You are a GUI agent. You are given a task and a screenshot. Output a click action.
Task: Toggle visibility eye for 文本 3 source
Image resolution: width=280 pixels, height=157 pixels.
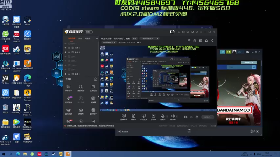tap(65, 69)
